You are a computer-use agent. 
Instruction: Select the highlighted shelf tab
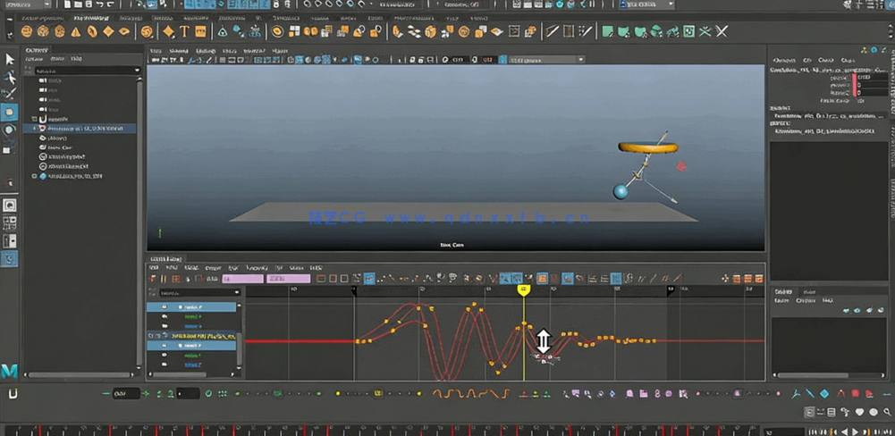pos(91,17)
